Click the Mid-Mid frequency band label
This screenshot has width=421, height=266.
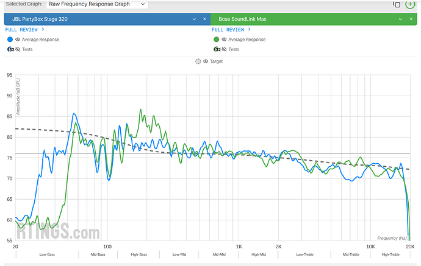point(219,254)
